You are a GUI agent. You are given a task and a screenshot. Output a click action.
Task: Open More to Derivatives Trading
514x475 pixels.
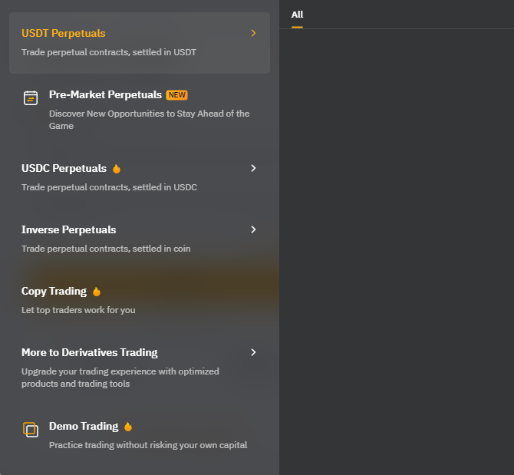pyautogui.click(x=90, y=352)
